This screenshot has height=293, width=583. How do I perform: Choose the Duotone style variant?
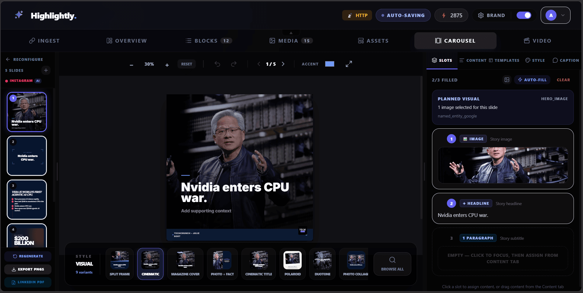click(x=322, y=264)
